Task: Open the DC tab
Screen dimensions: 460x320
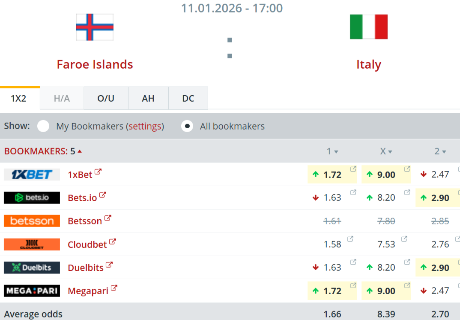Action: (188, 98)
